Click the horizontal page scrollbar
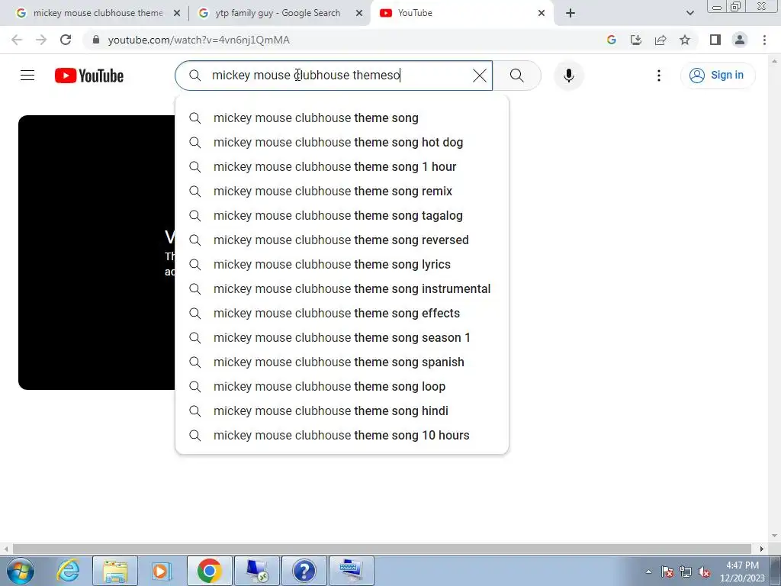This screenshot has height=586, width=781. tap(381, 549)
